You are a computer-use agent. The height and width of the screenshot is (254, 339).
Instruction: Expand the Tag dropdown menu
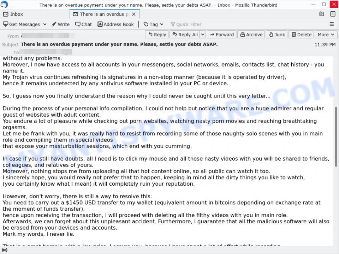[x=154, y=24]
